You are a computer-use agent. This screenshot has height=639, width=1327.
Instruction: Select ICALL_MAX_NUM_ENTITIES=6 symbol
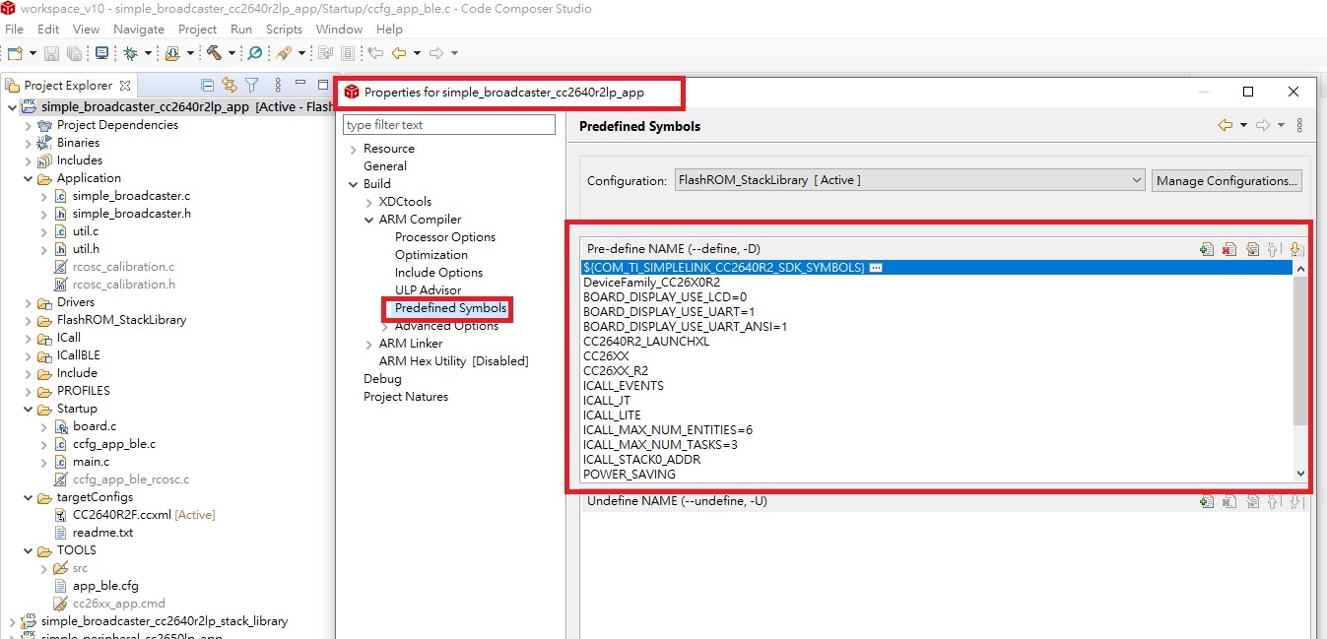click(x=668, y=430)
